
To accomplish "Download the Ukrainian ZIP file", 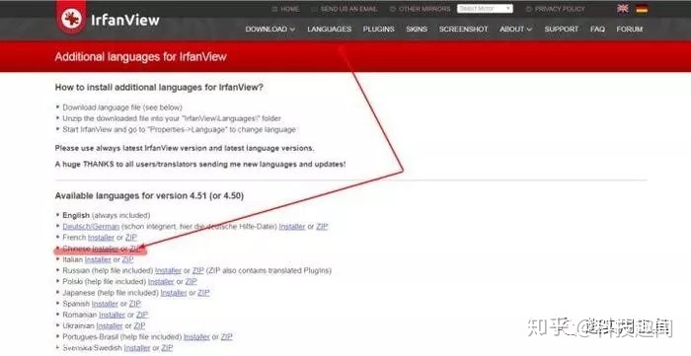I will (x=140, y=326).
